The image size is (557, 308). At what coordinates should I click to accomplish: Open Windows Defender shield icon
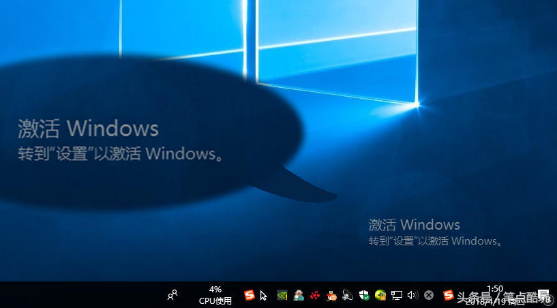click(364, 295)
